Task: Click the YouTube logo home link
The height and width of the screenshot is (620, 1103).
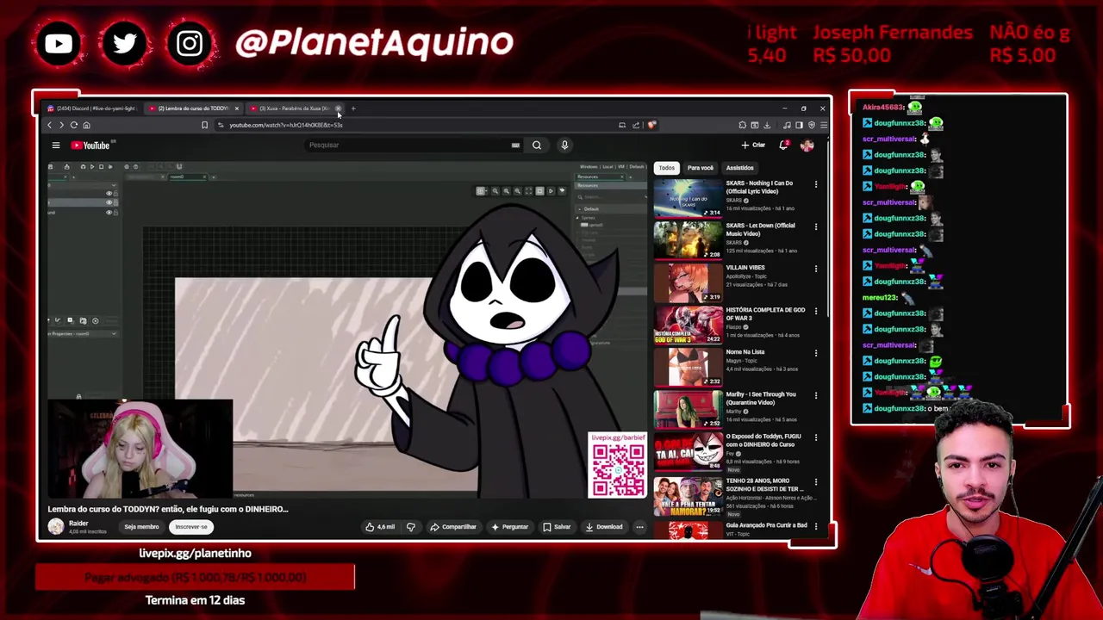Action: tap(90, 146)
